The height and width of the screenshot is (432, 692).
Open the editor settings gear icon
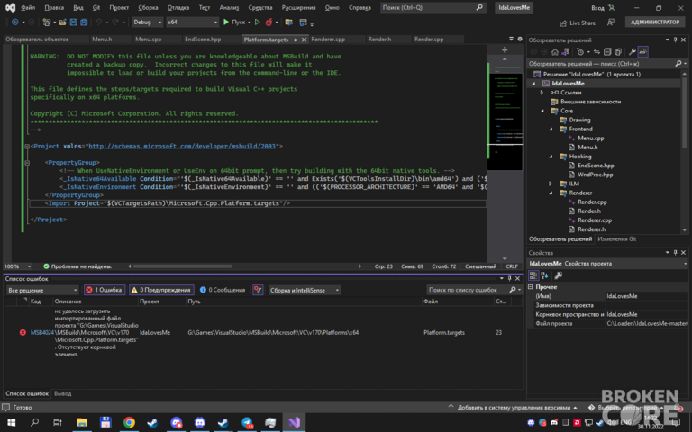coord(519,40)
